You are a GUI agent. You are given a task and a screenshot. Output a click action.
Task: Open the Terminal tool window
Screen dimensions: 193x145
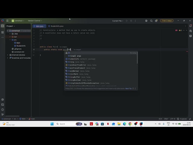(x=2, y=105)
